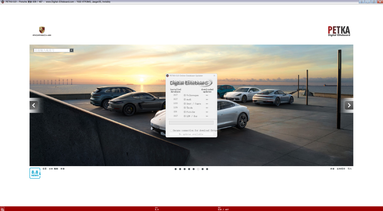The height and width of the screenshot is (211, 383).
Task: Open the 8.8 NEWS icon
Action: [35, 173]
